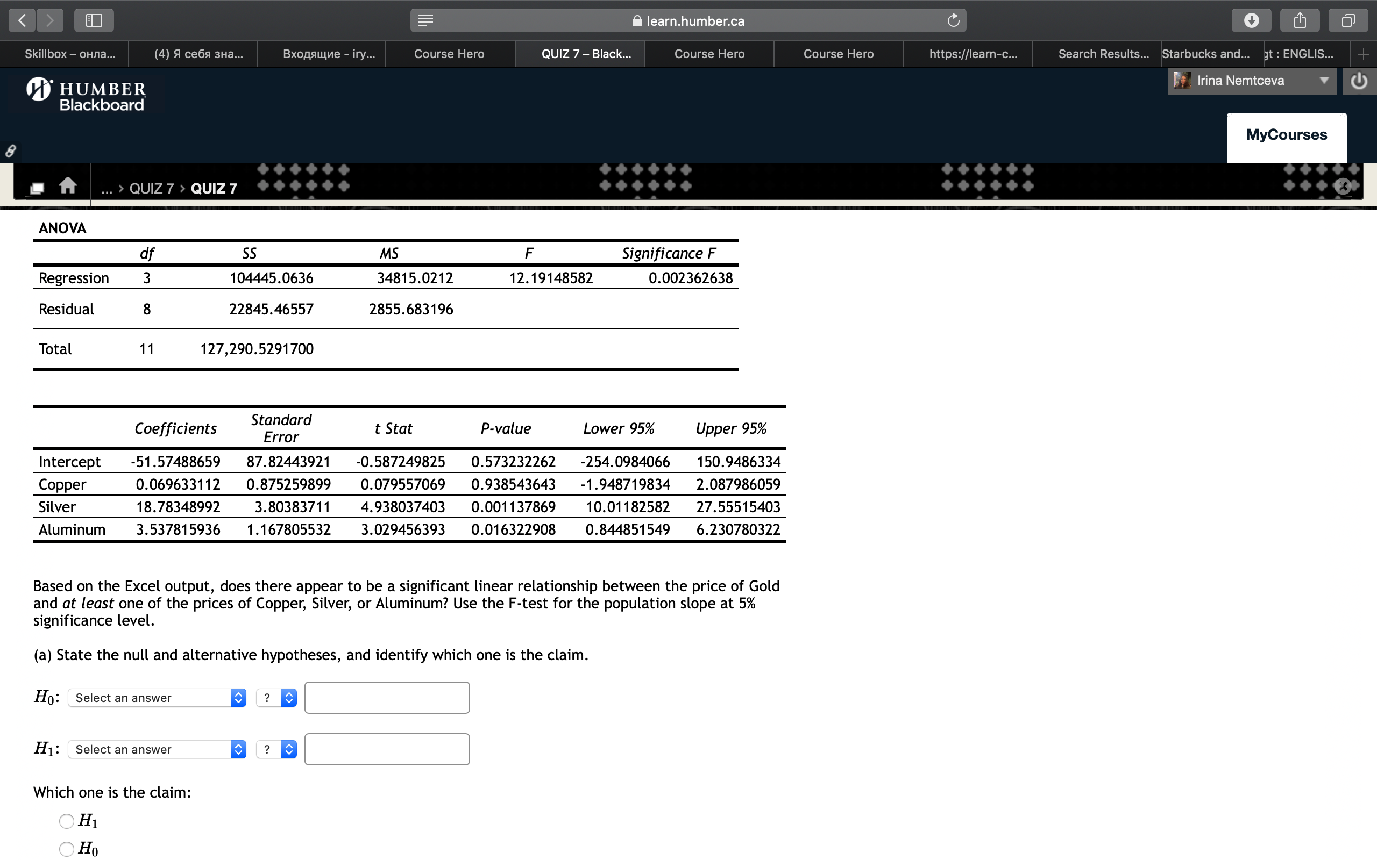Open the downloads icon in toolbar
Image resolution: width=1377 pixels, height=860 pixels.
click(1251, 21)
